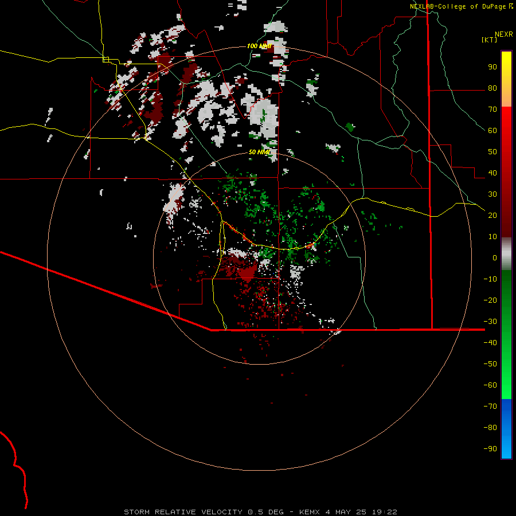This screenshot has height=516, width=516.
Task: Click the 20 value on the velocity scale
Action: [x=492, y=215]
